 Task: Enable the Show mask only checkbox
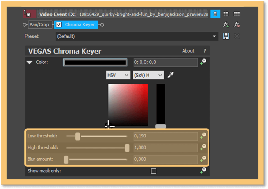154,171
